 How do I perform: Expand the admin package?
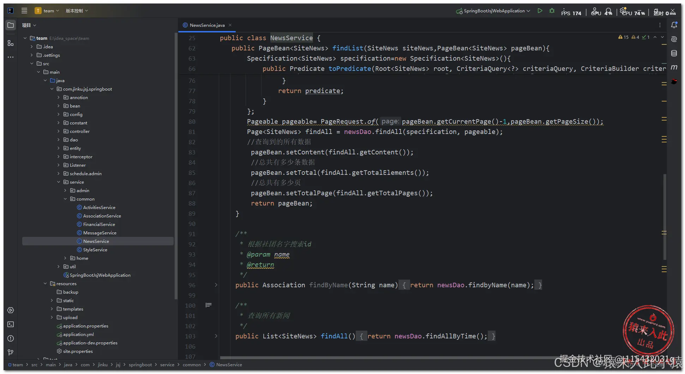[x=65, y=190]
